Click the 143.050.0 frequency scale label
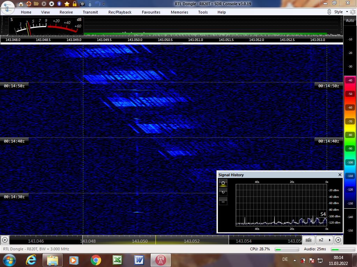357x267 pixels. (x=135, y=40)
